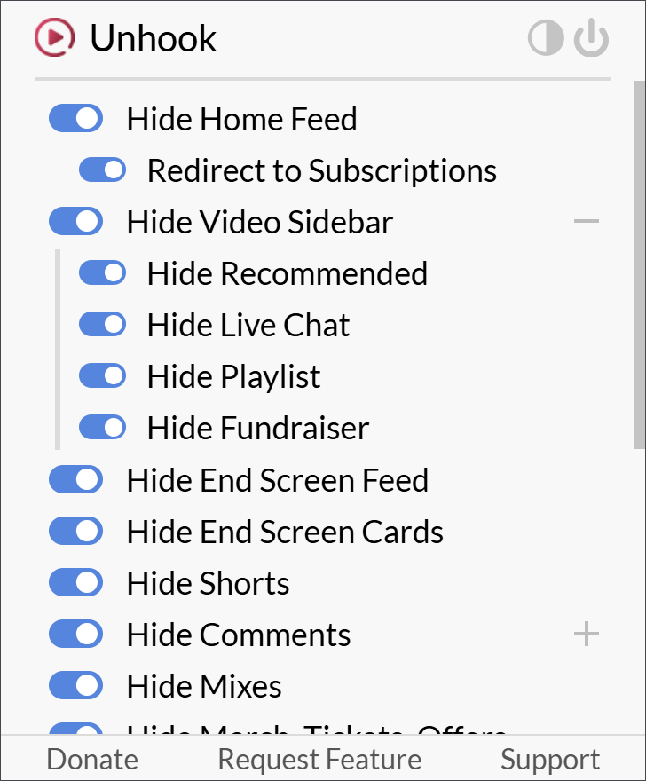Viewport: 646px width, 781px height.
Task: Disable Hide Fundraiser toggle
Action: tap(102, 428)
